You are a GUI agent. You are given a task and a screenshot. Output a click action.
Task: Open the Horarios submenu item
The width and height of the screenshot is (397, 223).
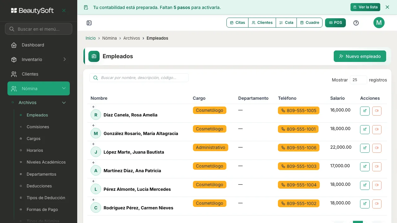coord(35,150)
